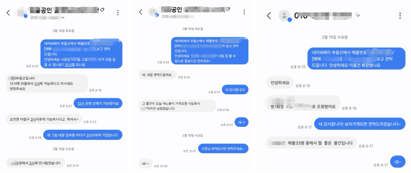Select the 사장님 예약되시면 연락주세요 message

pyautogui.click(x=223, y=149)
